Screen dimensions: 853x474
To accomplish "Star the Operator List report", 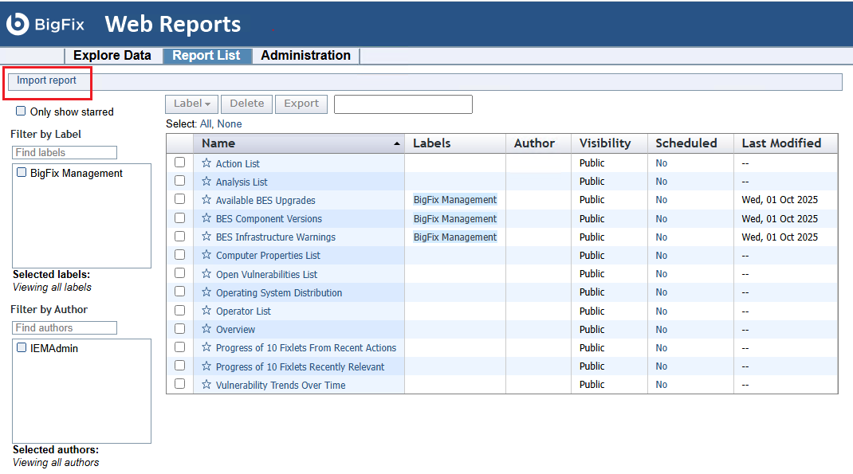I will [206, 311].
